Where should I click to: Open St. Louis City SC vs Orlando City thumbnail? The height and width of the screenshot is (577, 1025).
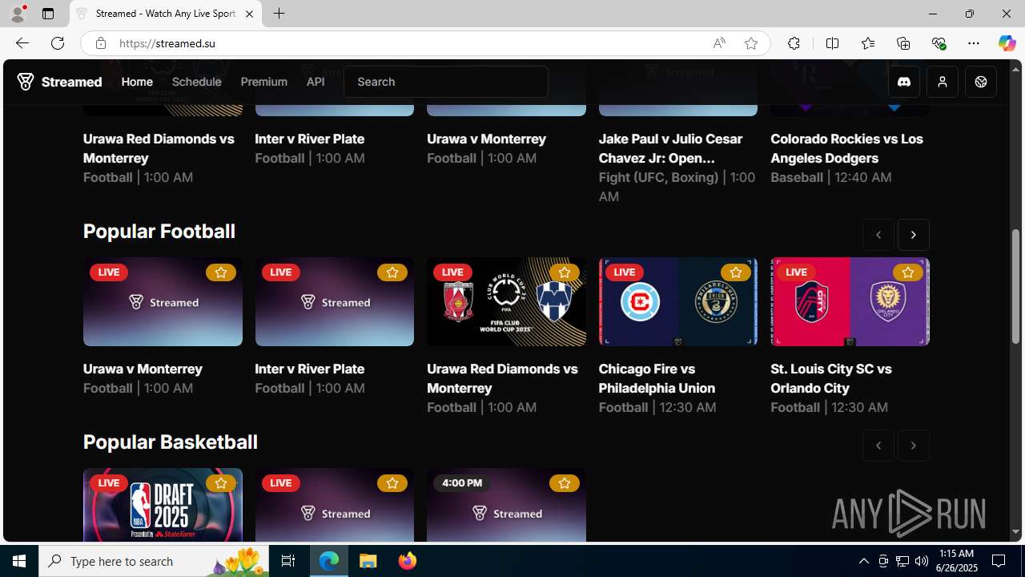pyautogui.click(x=850, y=302)
